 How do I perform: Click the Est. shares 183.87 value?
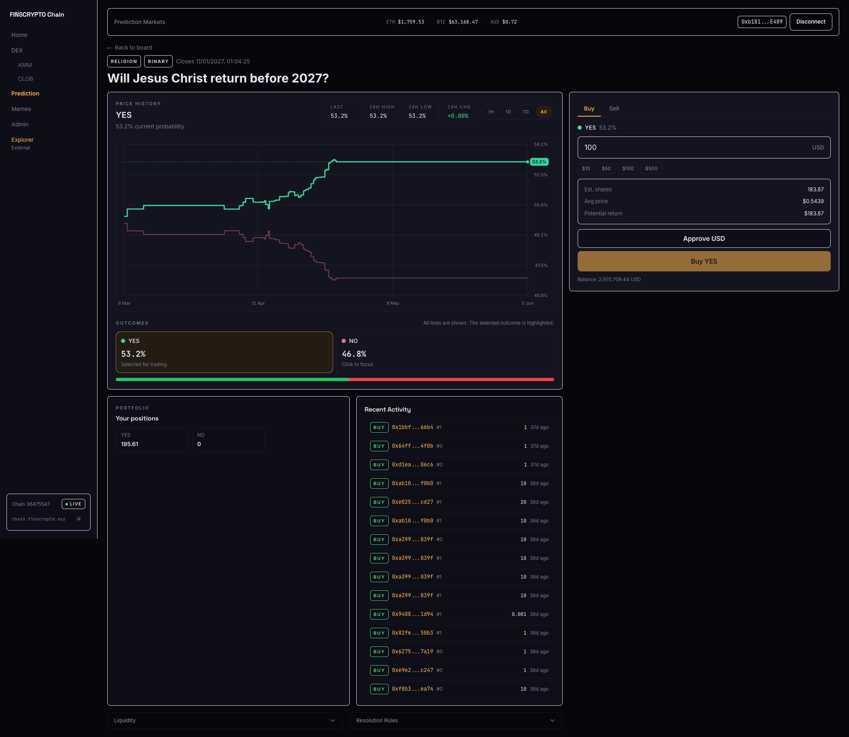(x=815, y=190)
